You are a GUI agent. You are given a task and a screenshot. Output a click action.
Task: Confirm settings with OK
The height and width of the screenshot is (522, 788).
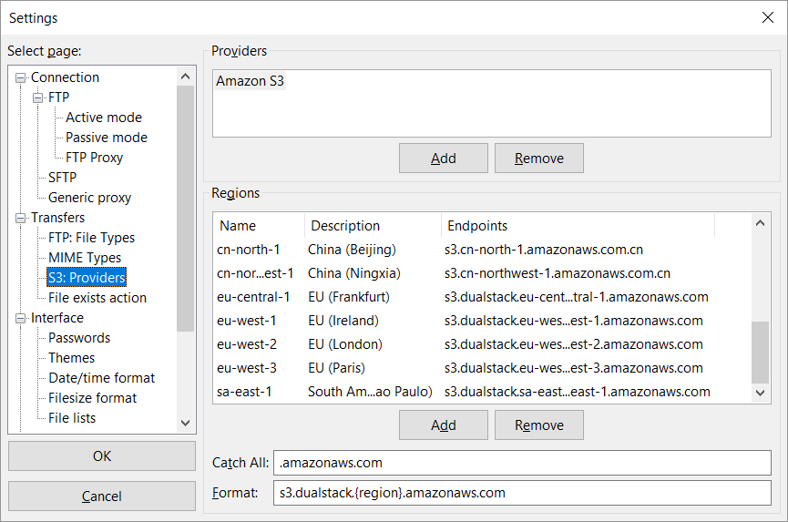click(x=102, y=456)
